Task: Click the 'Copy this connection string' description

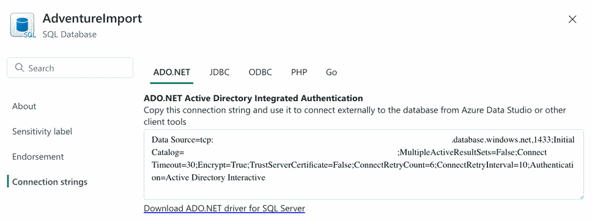Action: (355, 116)
